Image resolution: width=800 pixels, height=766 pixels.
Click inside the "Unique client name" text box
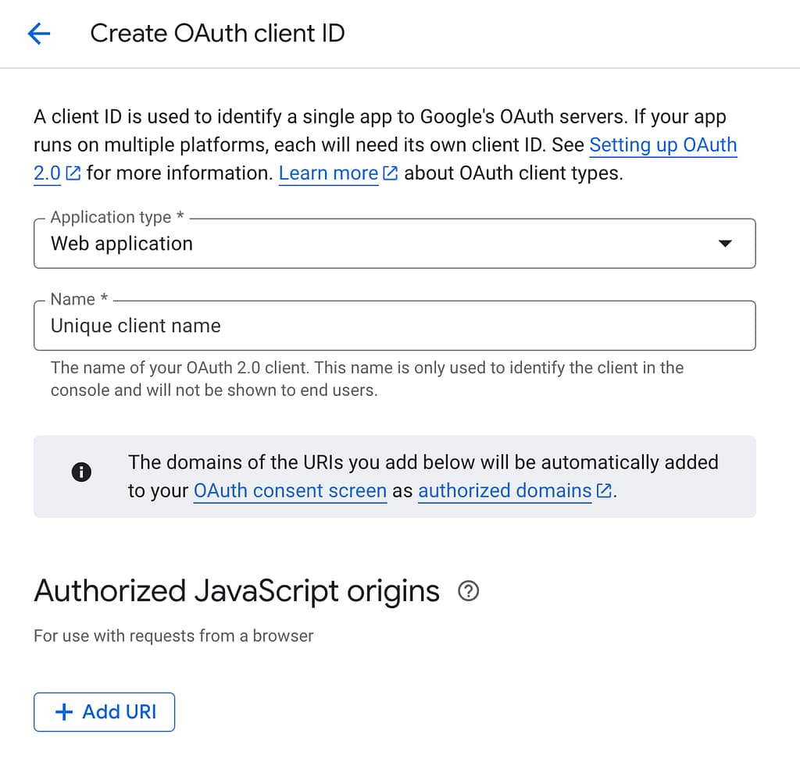[234, 326]
